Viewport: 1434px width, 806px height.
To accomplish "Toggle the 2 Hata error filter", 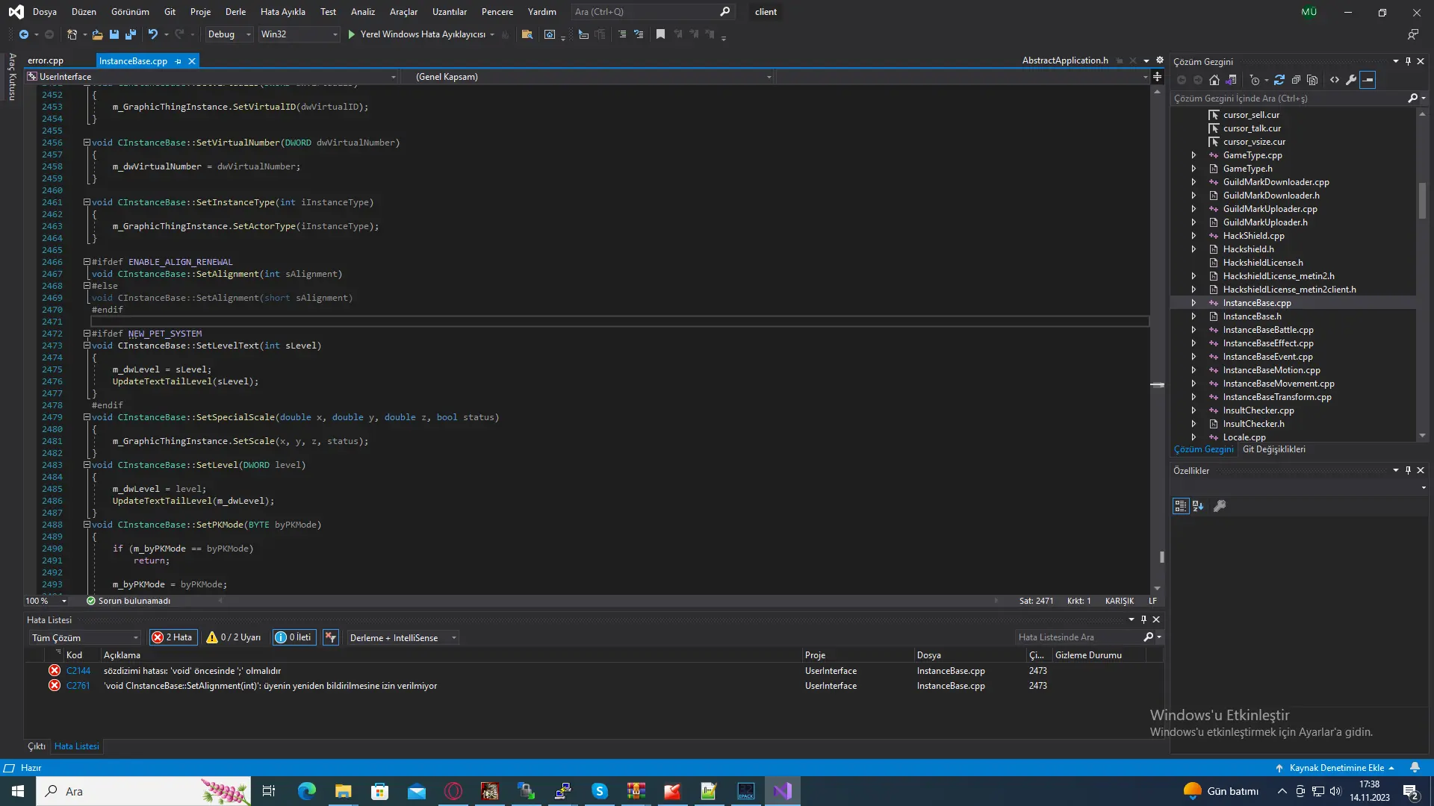I will point(173,637).
